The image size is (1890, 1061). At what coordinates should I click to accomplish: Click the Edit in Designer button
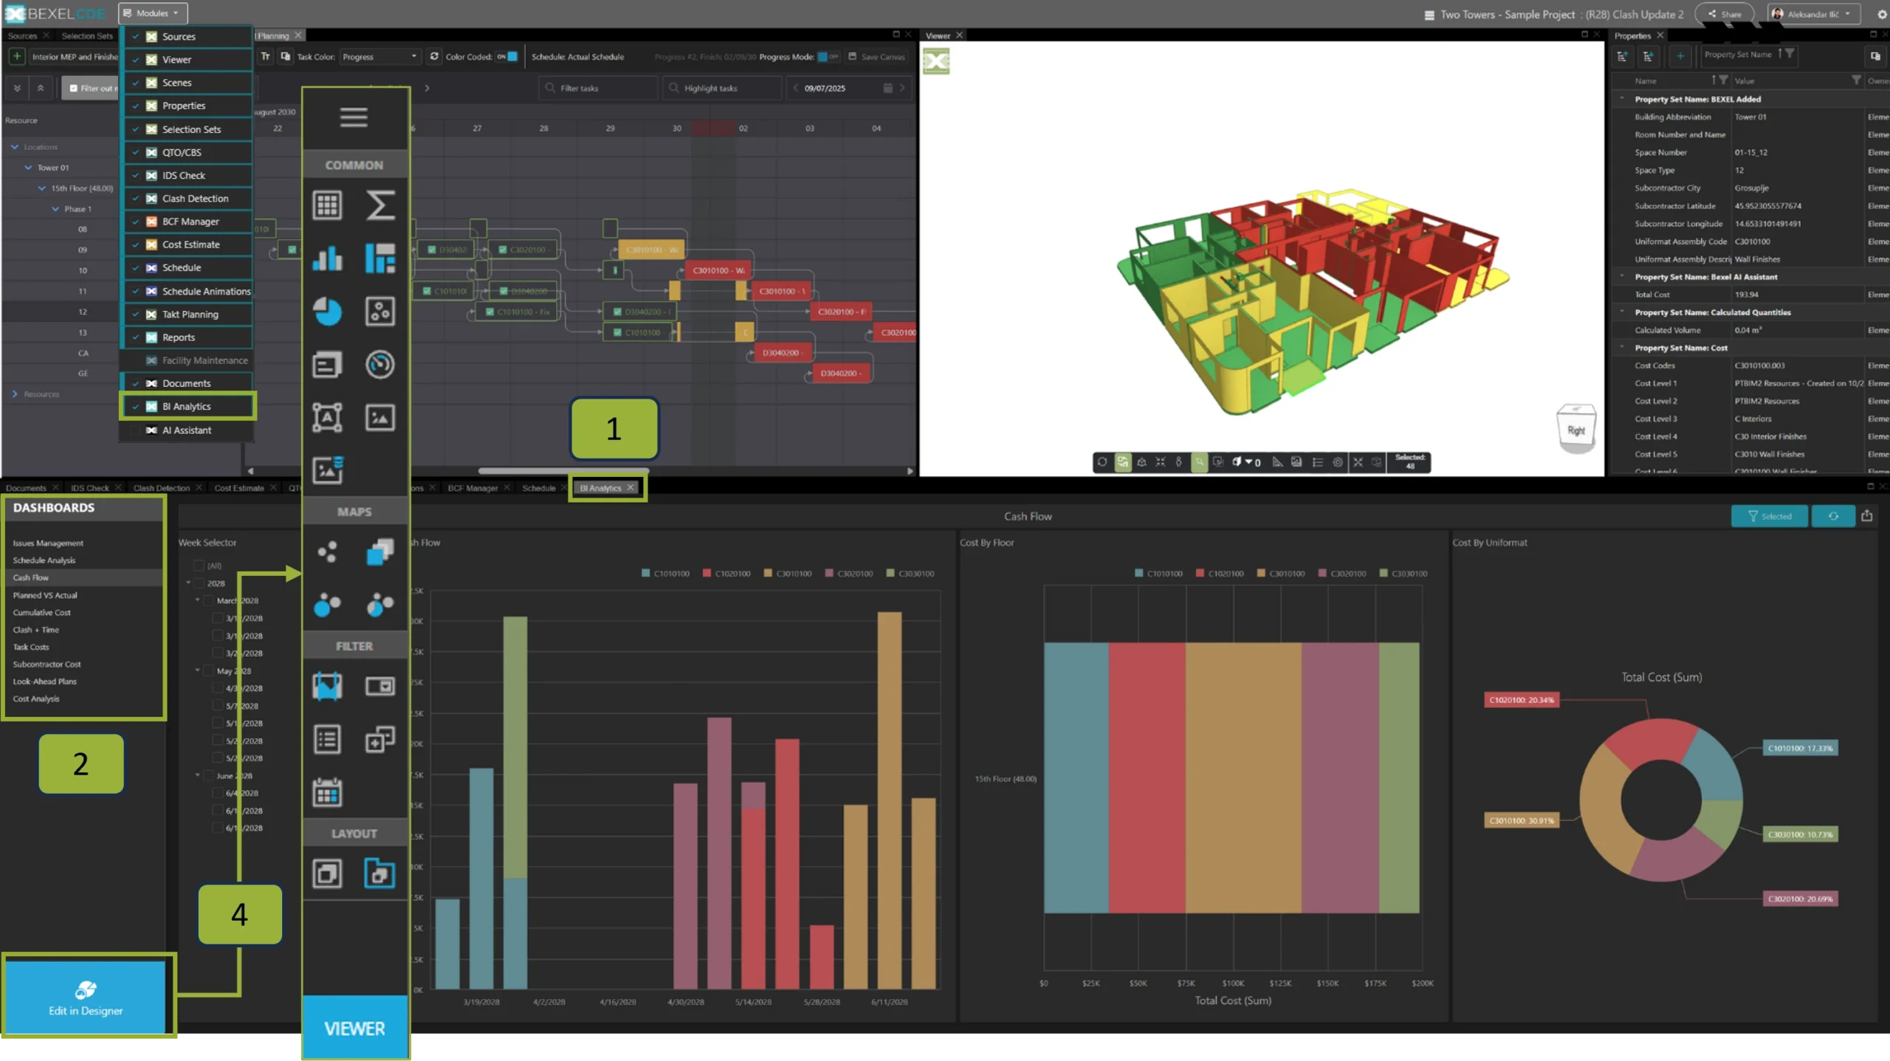point(86,997)
